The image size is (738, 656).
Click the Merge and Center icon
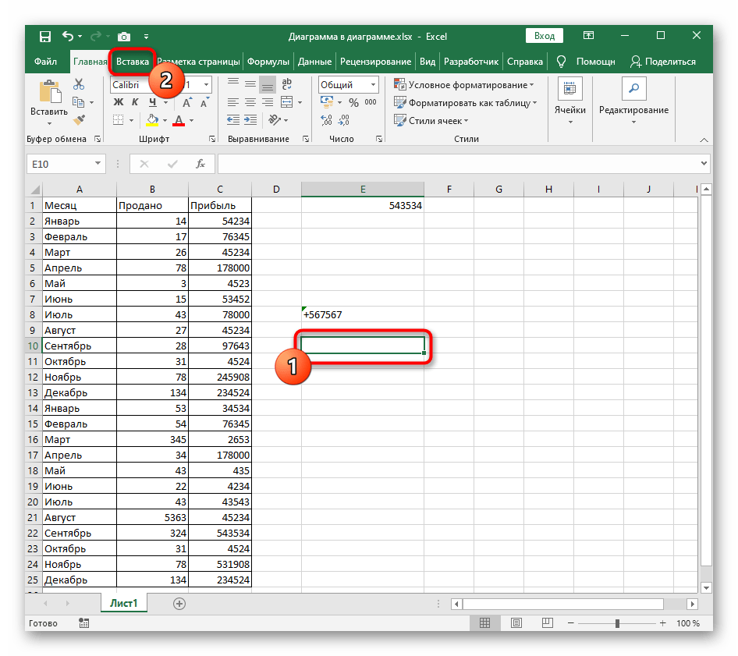coord(286,102)
